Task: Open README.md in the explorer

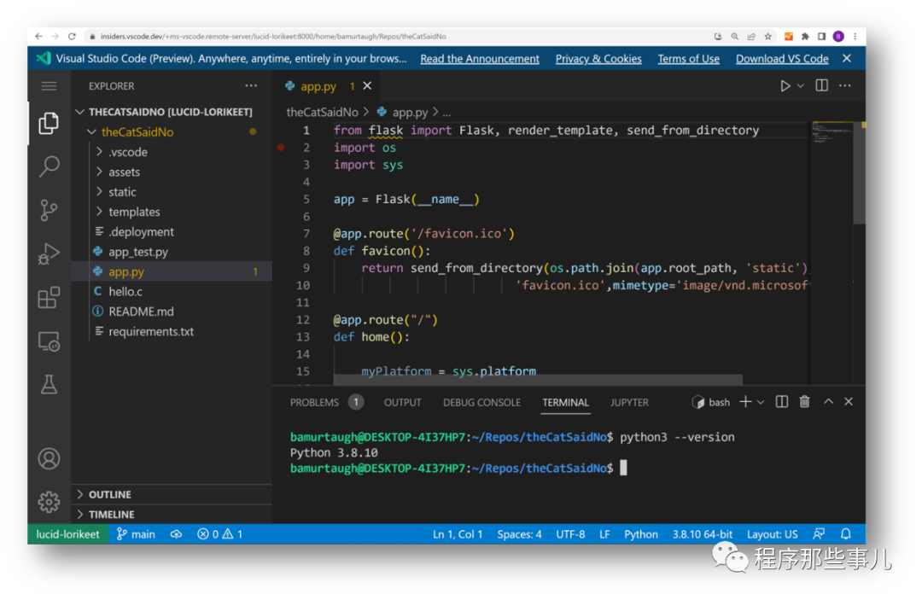Action: click(x=172, y=312)
